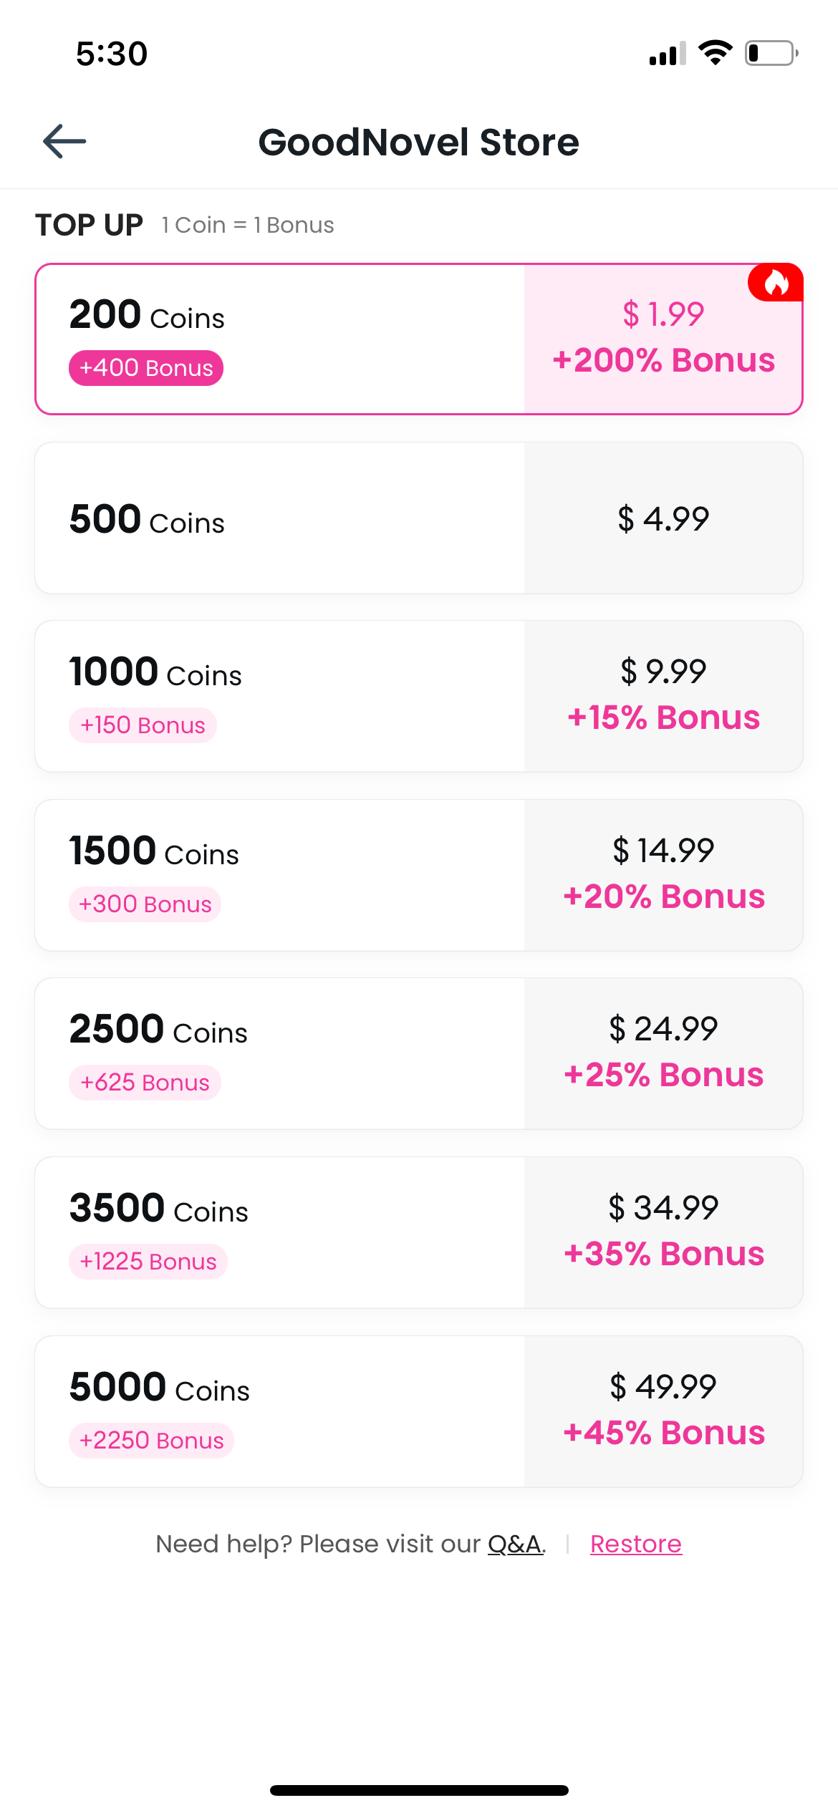Tap the battery indicator icon
Image resolution: width=838 pixels, height=1813 pixels.
(771, 53)
